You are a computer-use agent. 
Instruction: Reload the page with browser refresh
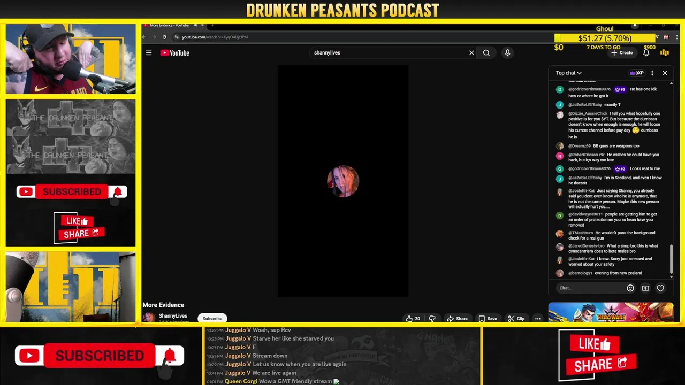coord(164,37)
